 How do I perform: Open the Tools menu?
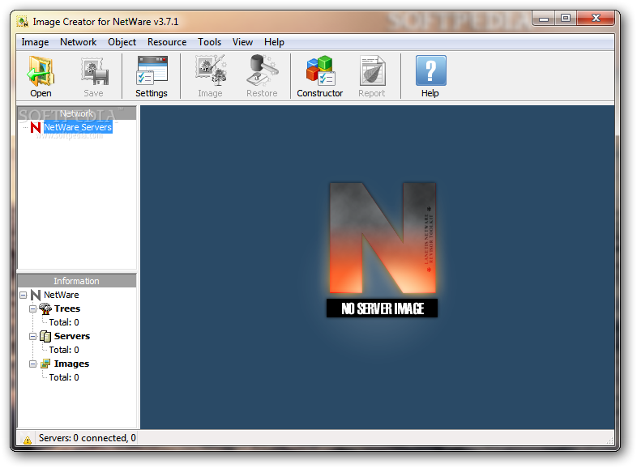pos(210,42)
